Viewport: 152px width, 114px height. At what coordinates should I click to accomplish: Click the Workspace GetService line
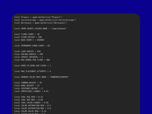pyautogui.click(x=41, y=23)
